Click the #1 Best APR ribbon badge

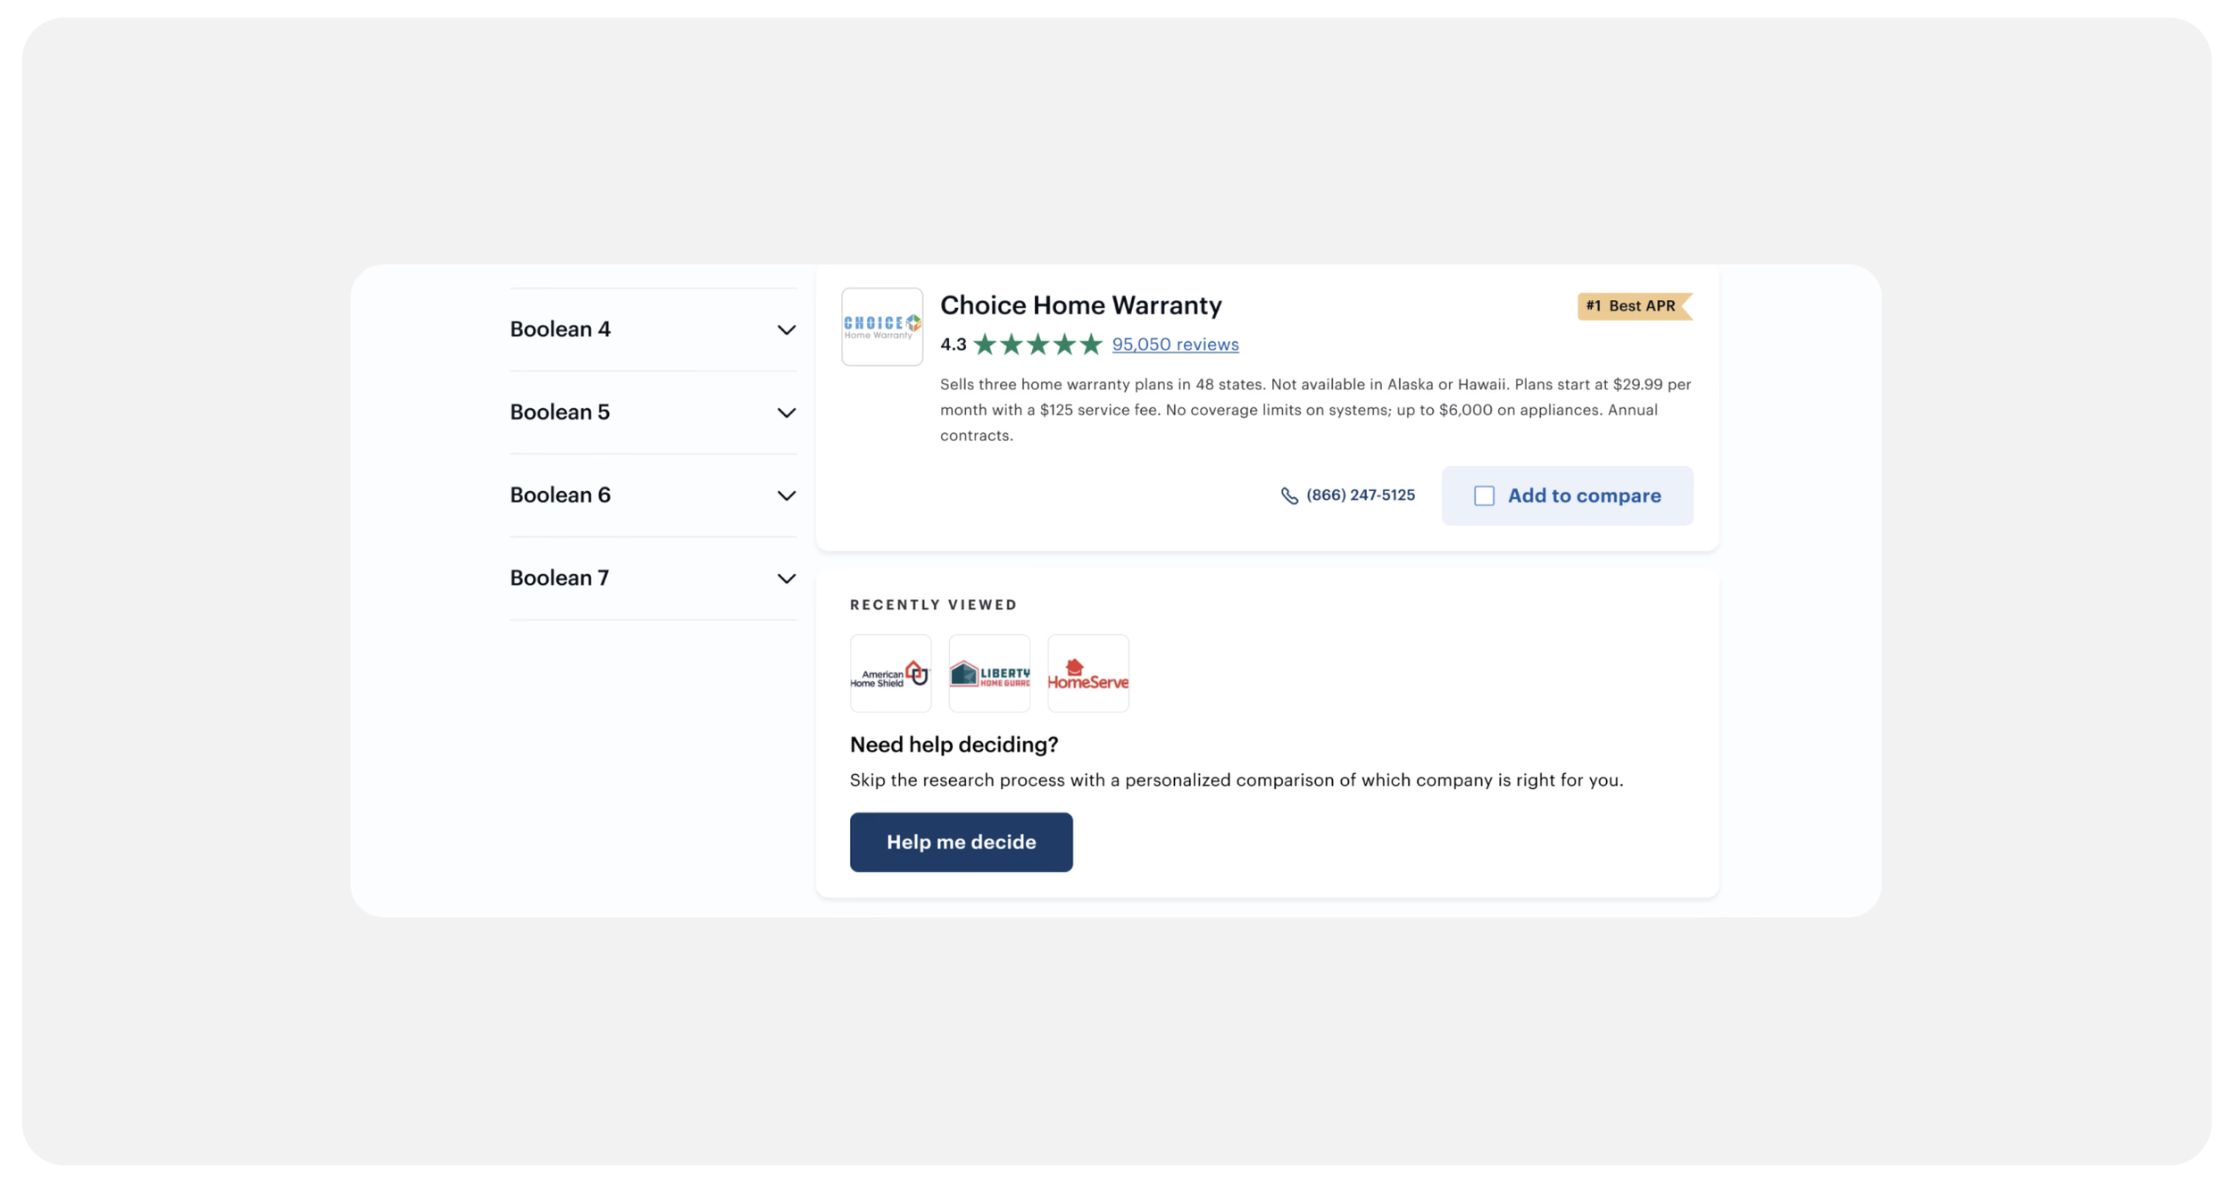coord(1633,306)
